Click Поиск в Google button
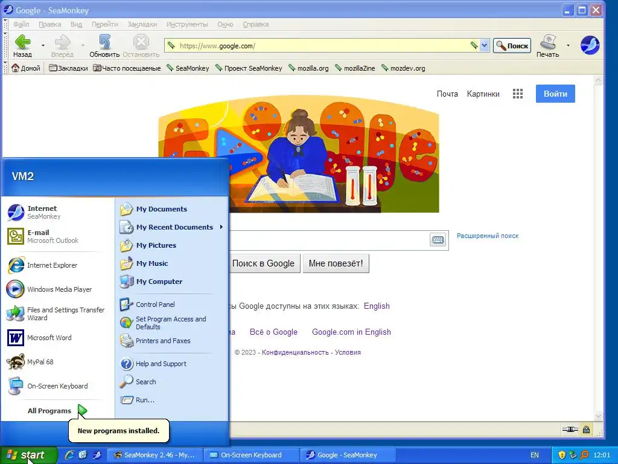This screenshot has width=618, height=464. [x=265, y=263]
